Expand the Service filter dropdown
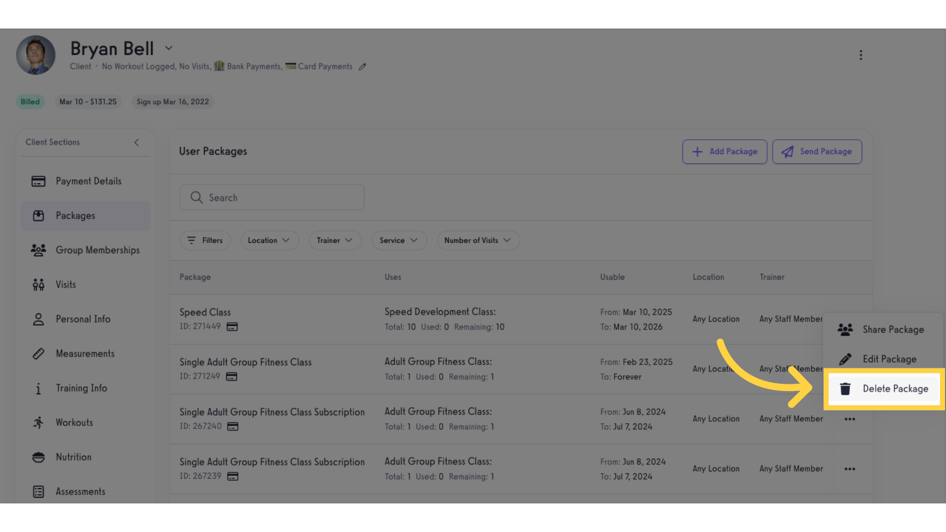 coord(399,240)
